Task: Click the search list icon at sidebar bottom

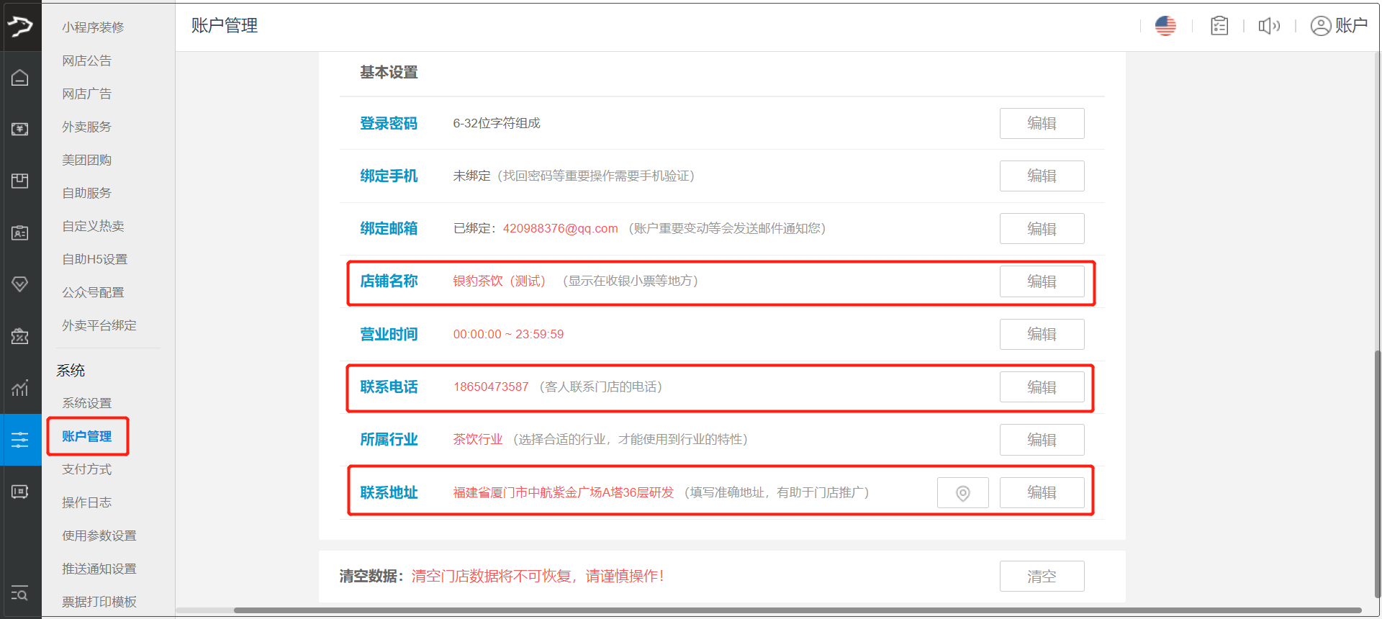Action: point(20,594)
